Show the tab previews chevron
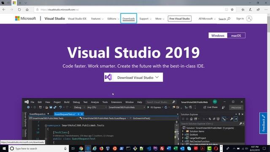Screen dimensions: 270x152 click(25, 3)
